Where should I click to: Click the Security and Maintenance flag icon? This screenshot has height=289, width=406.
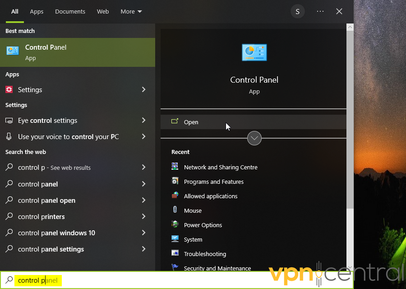(175, 267)
